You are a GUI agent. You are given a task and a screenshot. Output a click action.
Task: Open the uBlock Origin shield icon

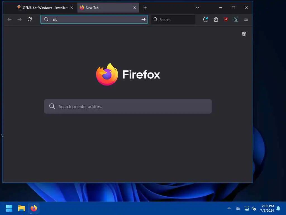tap(226, 19)
